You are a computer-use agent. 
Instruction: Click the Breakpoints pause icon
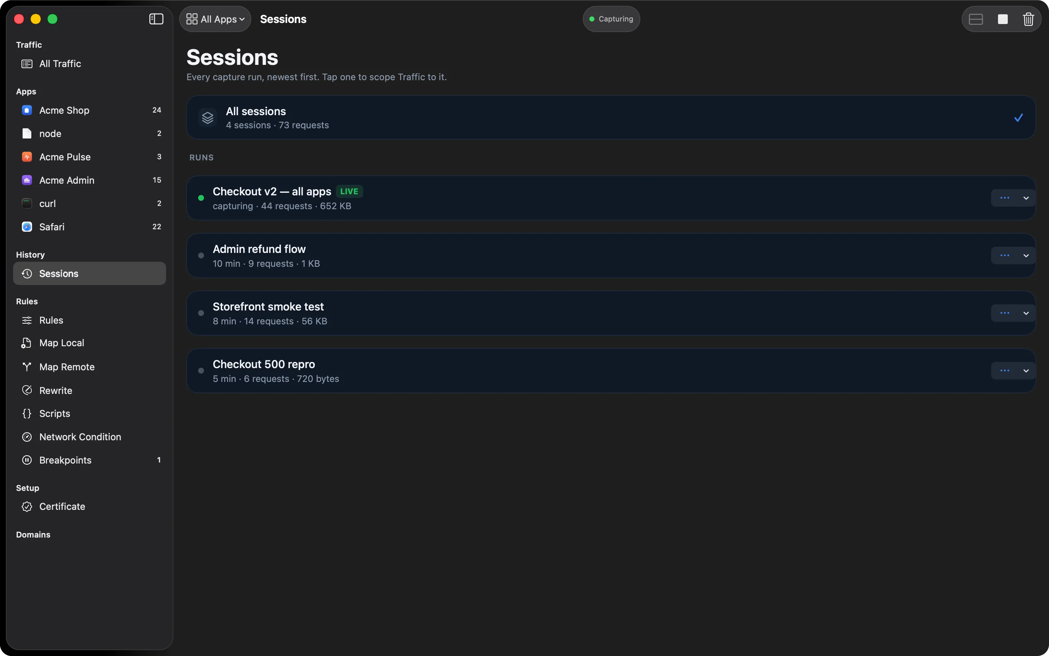pos(27,460)
